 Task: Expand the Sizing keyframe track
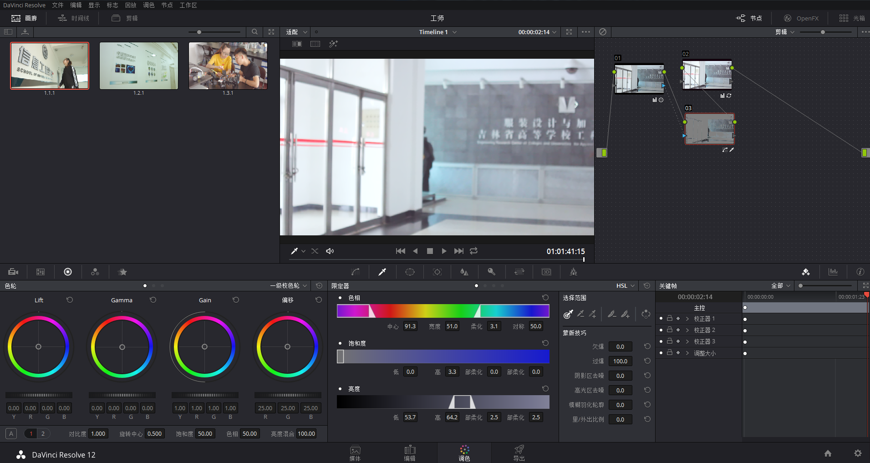click(687, 353)
